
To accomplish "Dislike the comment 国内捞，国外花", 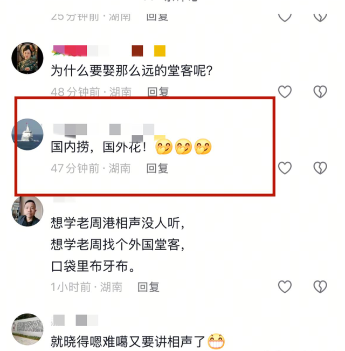I will click(x=320, y=168).
